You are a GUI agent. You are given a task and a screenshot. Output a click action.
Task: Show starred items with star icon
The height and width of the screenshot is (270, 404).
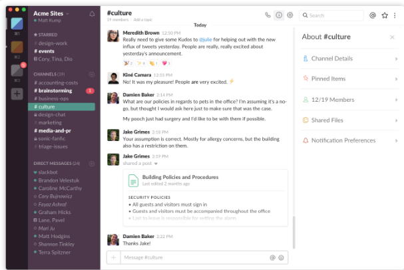point(384,15)
